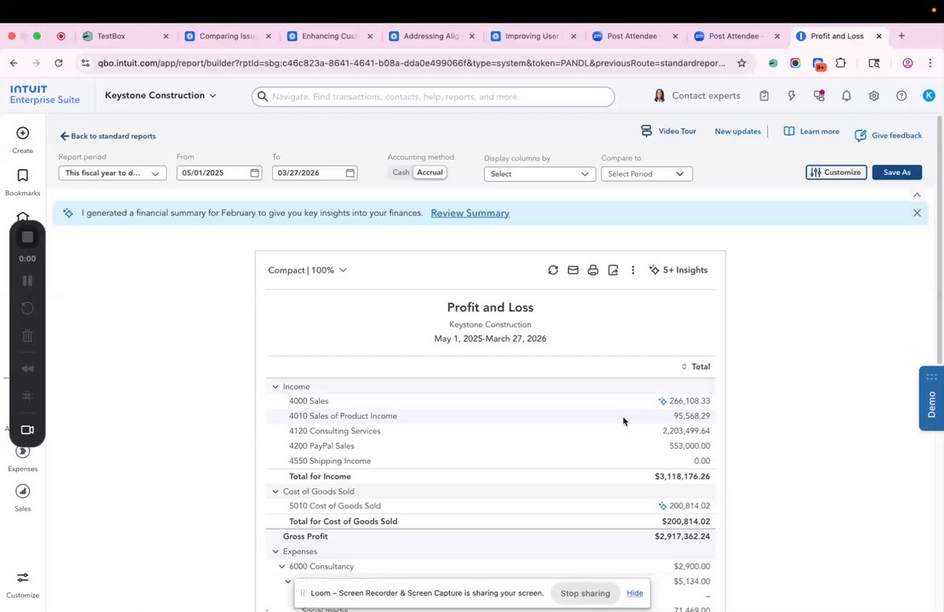Select Accrual accounting method
Viewport: 944px width, 612px height.
(429, 173)
